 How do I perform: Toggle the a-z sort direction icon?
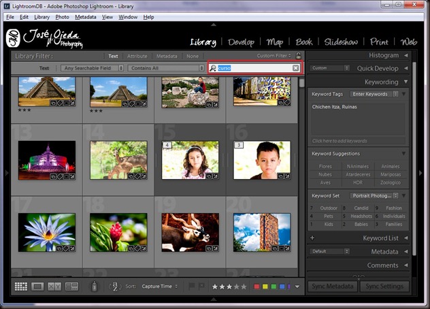pyautogui.click(x=116, y=287)
